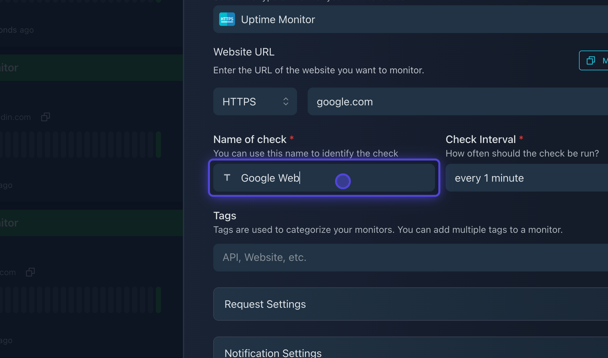Open the HTTPS protocol dropdown
The width and height of the screenshot is (608, 358).
pos(255,101)
